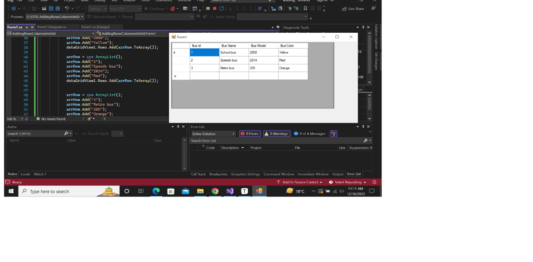Viewport: 533px width, 262px height.
Task: Click the Undo arrow in the toolbar
Action: (67, 8)
